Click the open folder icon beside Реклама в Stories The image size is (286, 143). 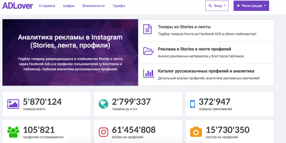pos(148,51)
